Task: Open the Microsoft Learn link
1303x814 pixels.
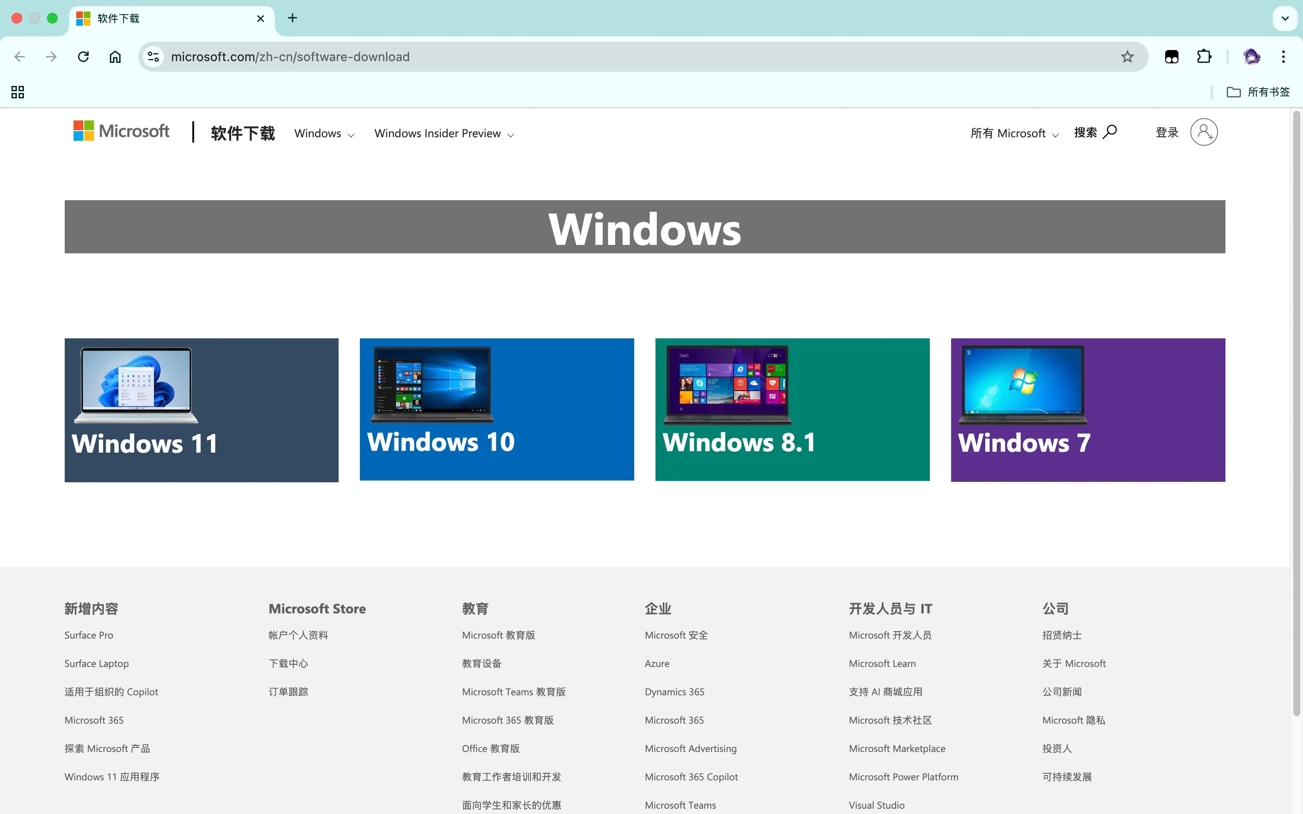Action: 882,663
